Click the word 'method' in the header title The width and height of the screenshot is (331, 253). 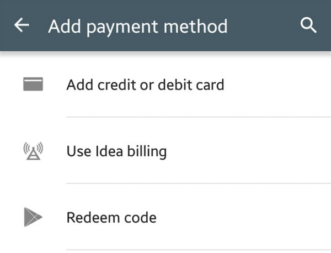click(x=196, y=26)
